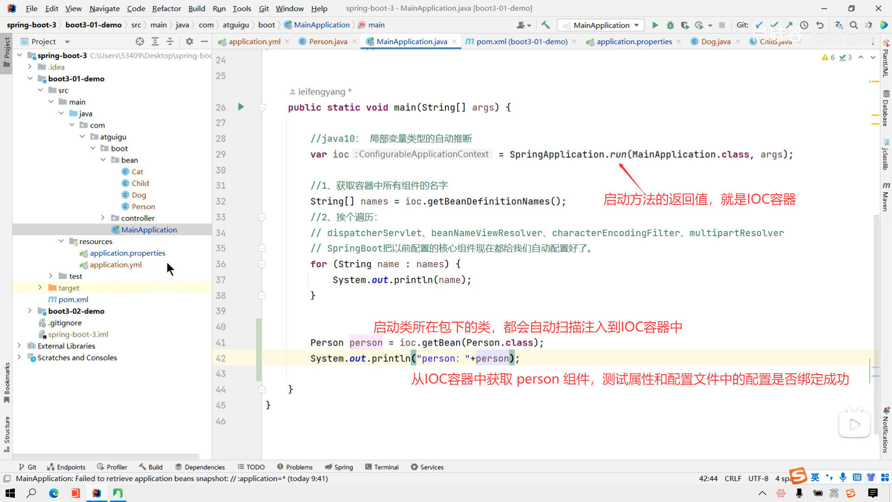892x502 pixels.
Task: Toggle code folding marker beside for loop
Action: click(262, 264)
